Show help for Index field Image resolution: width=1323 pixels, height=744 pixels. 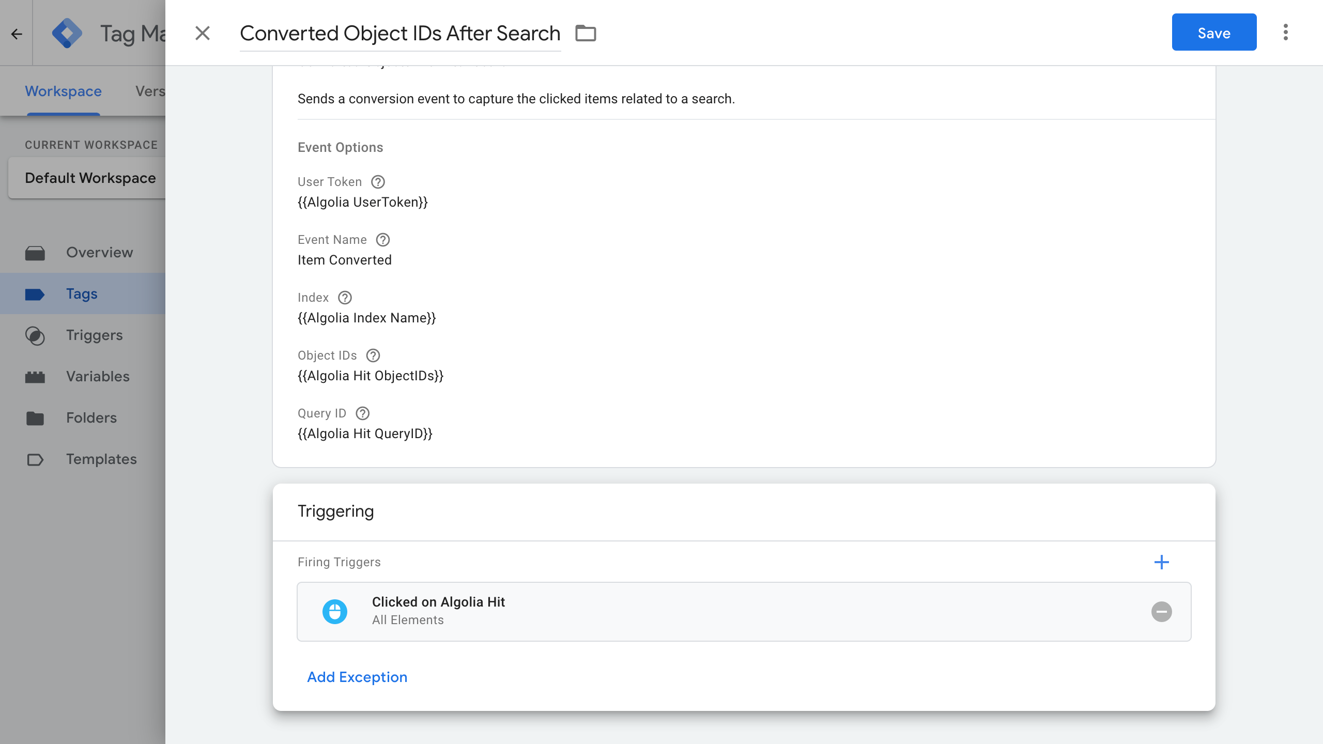pyautogui.click(x=345, y=298)
